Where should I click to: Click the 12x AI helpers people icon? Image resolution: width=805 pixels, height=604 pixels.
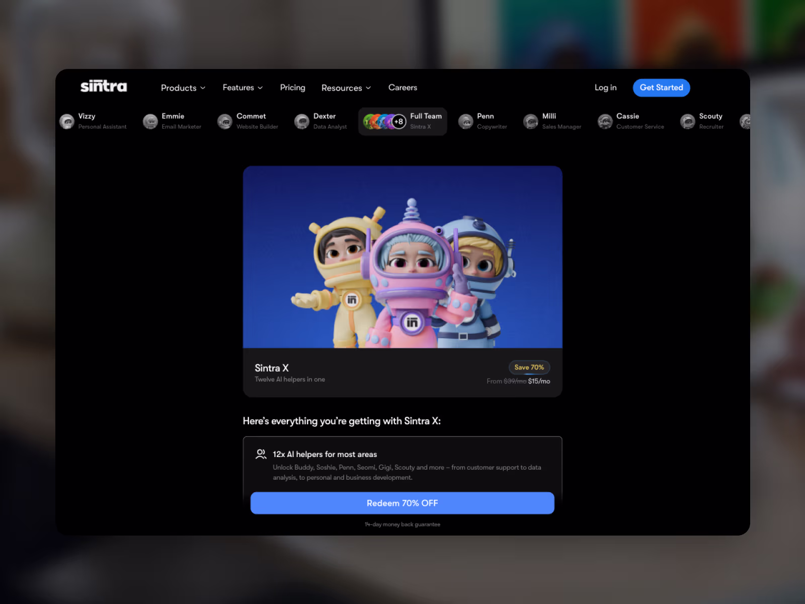click(x=261, y=454)
